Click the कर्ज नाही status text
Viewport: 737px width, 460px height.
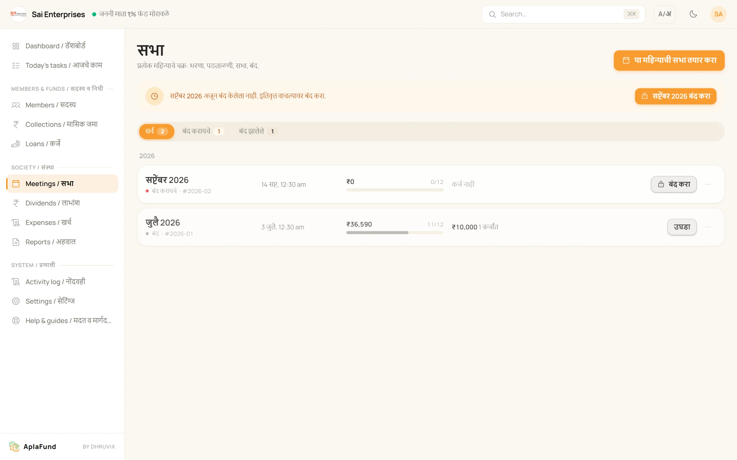(463, 184)
